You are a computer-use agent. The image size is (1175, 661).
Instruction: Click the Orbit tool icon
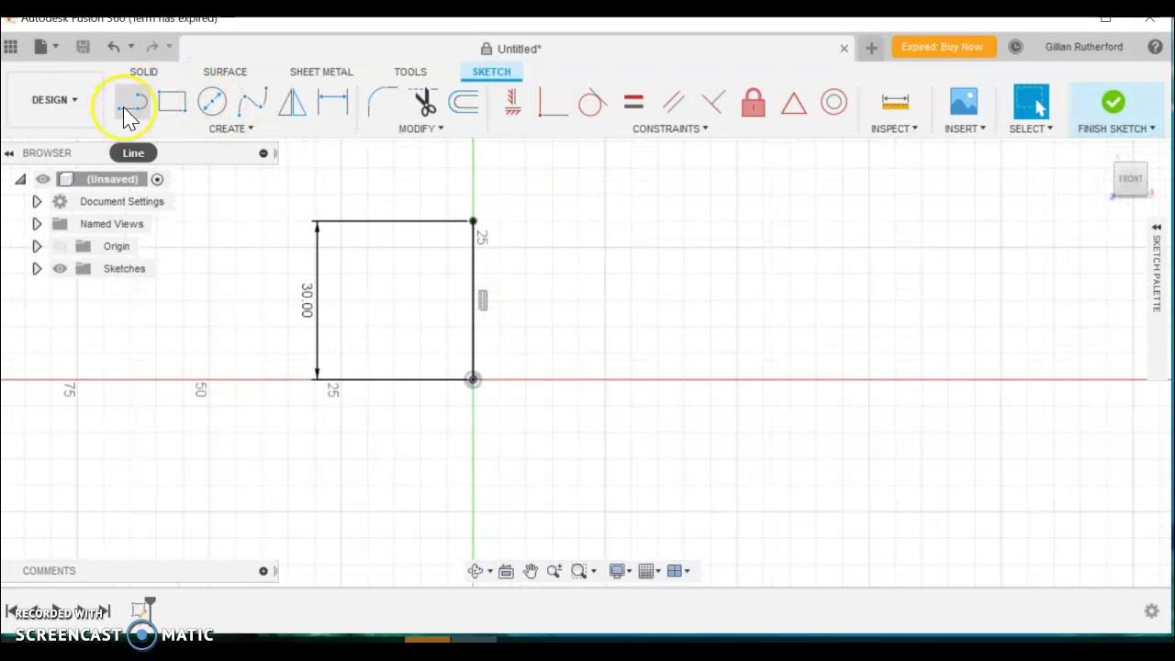click(x=476, y=571)
